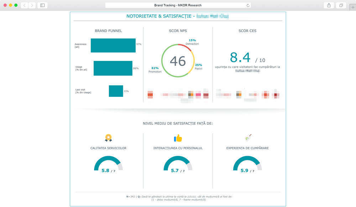Viewport: 356px width, 207px height.
Task: Click the 15% Detractori label
Action: [192, 42]
